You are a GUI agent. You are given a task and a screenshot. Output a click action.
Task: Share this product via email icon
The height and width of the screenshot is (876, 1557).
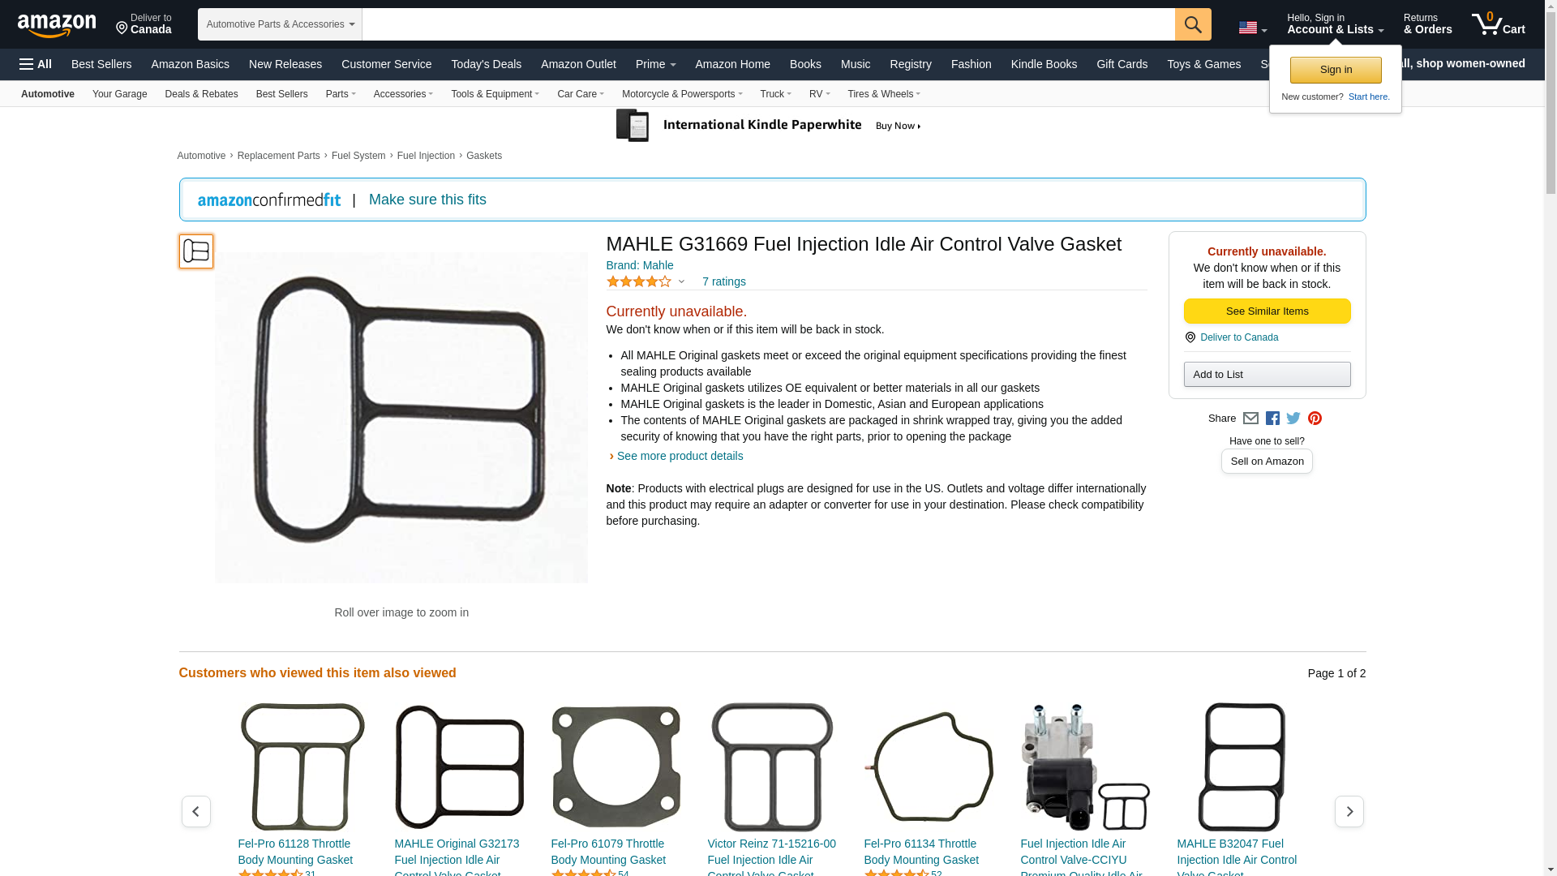1250,419
